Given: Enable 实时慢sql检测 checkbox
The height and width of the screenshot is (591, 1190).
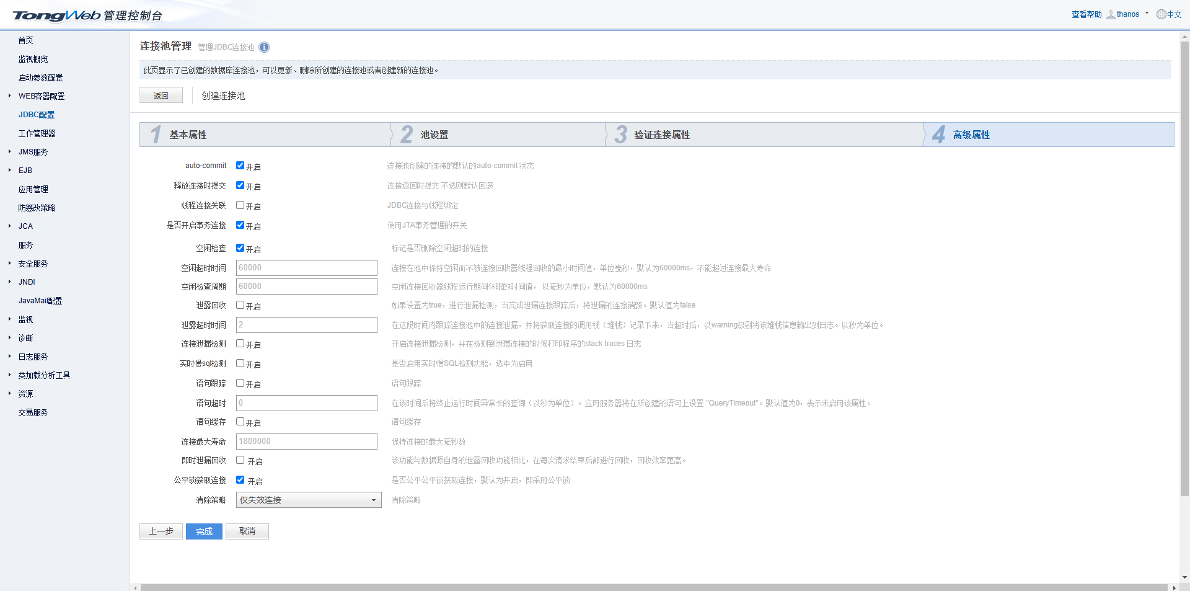Looking at the screenshot, I should (x=240, y=363).
